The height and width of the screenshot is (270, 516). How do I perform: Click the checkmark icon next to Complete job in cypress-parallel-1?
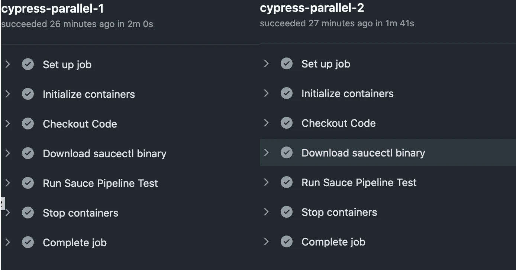click(28, 242)
